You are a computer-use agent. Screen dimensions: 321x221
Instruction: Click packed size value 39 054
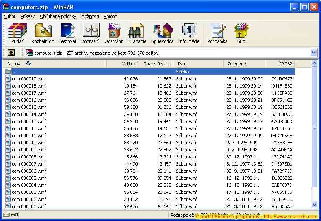pyautogui.click(x=164, y=178)
